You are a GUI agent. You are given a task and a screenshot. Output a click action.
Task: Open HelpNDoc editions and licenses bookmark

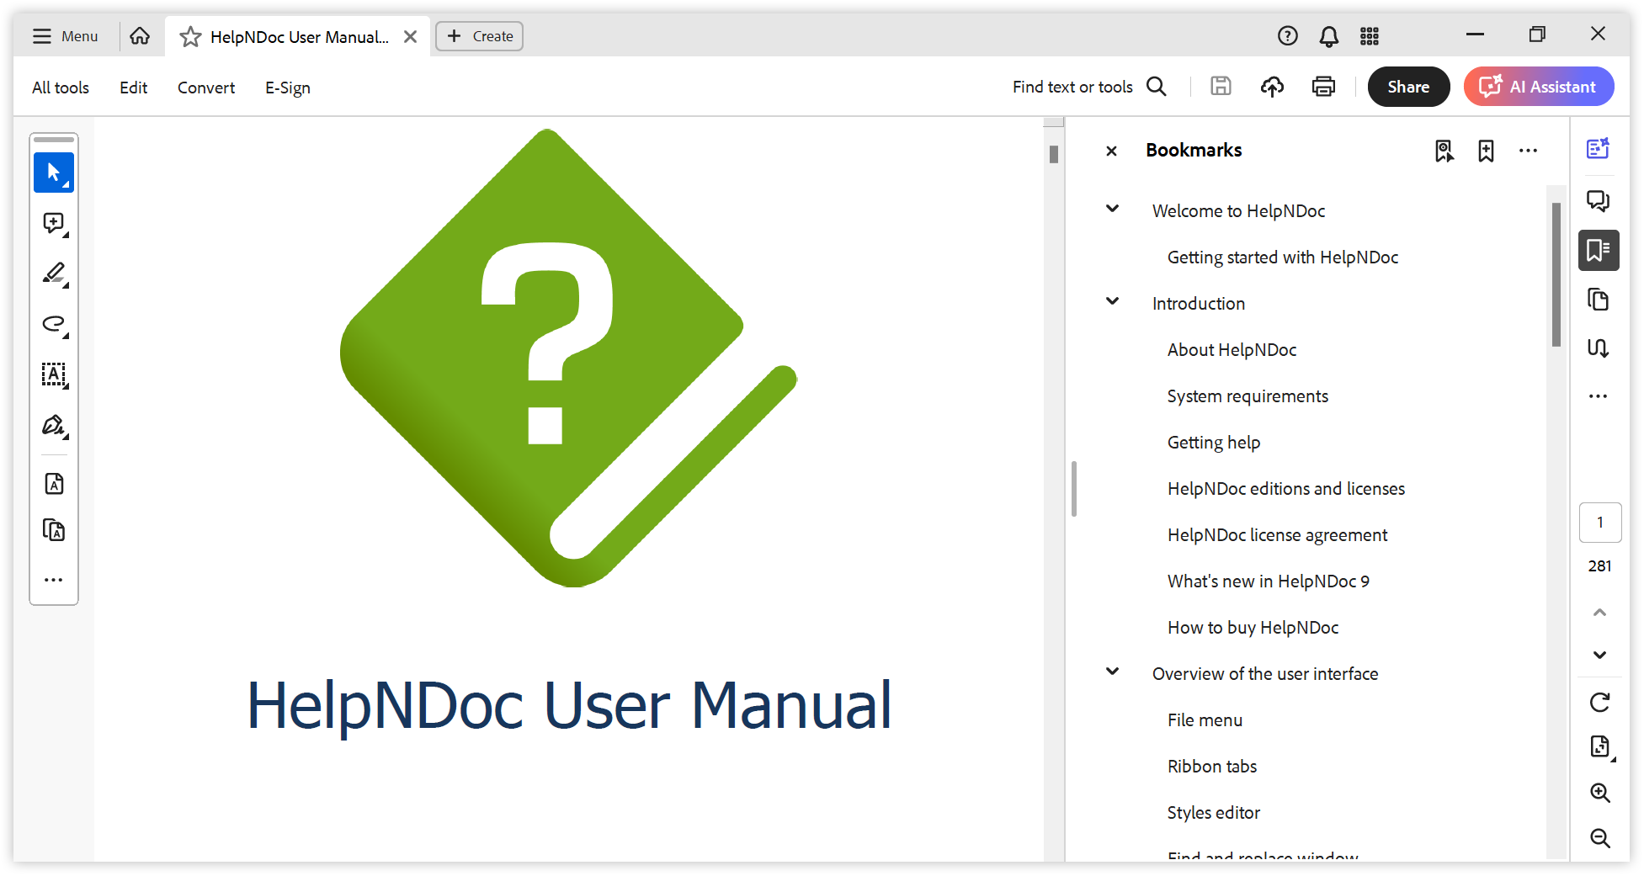[x=1285, y=489]
